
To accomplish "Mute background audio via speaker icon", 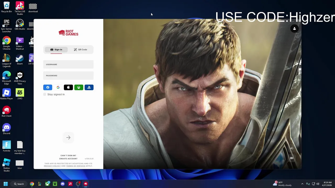I will tap(292, 148).
